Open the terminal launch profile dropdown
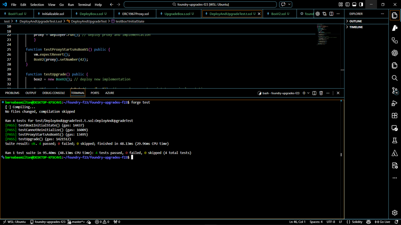Viewport: 401px width, 225px height. coord(308,93)
